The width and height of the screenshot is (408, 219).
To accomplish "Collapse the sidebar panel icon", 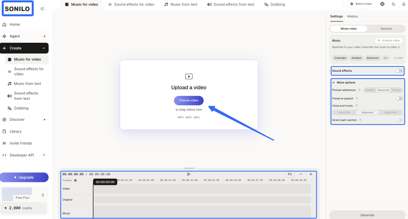I will [x=43, y=9].
